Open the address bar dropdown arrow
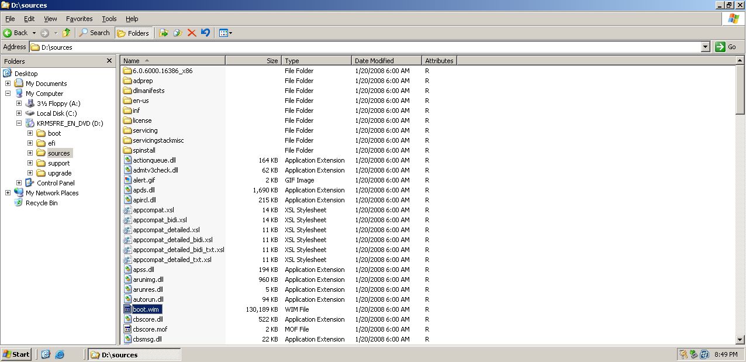746x362 pixels. (705, 47)
